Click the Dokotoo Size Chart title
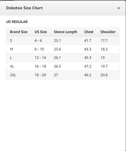Screen dimensions: 126x151 (x=24, y=8)
